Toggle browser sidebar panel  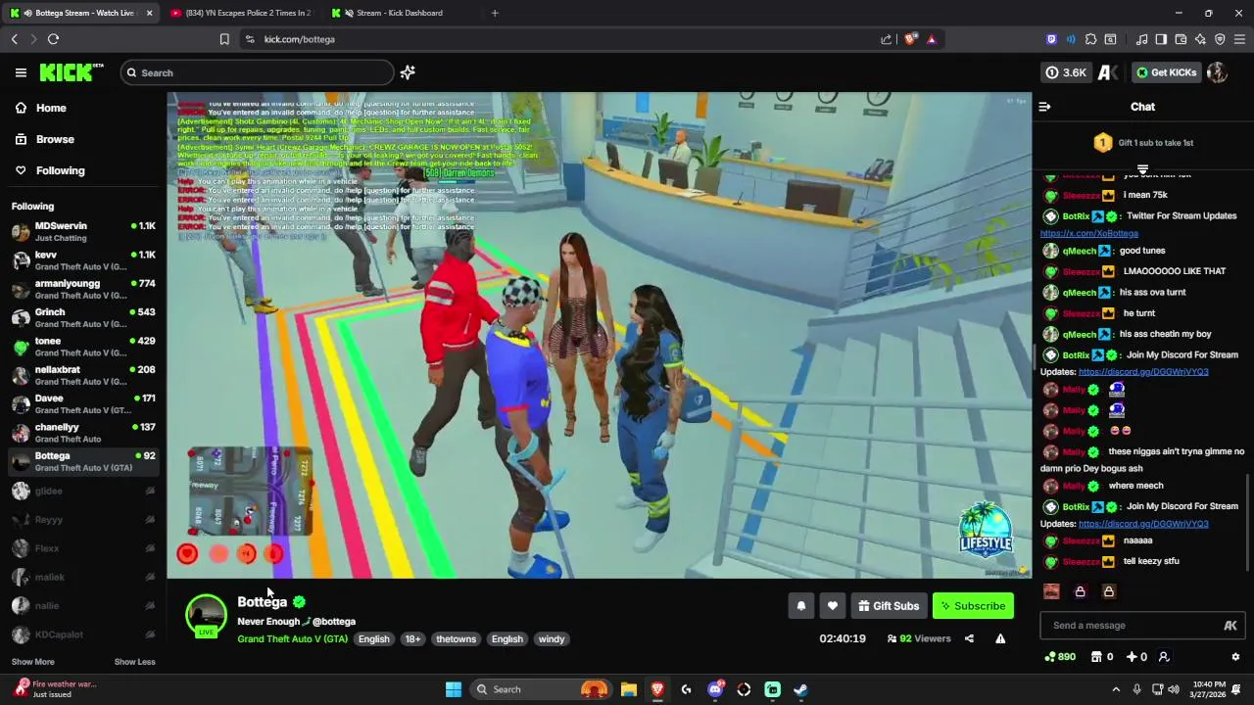tap(1161, 39)
